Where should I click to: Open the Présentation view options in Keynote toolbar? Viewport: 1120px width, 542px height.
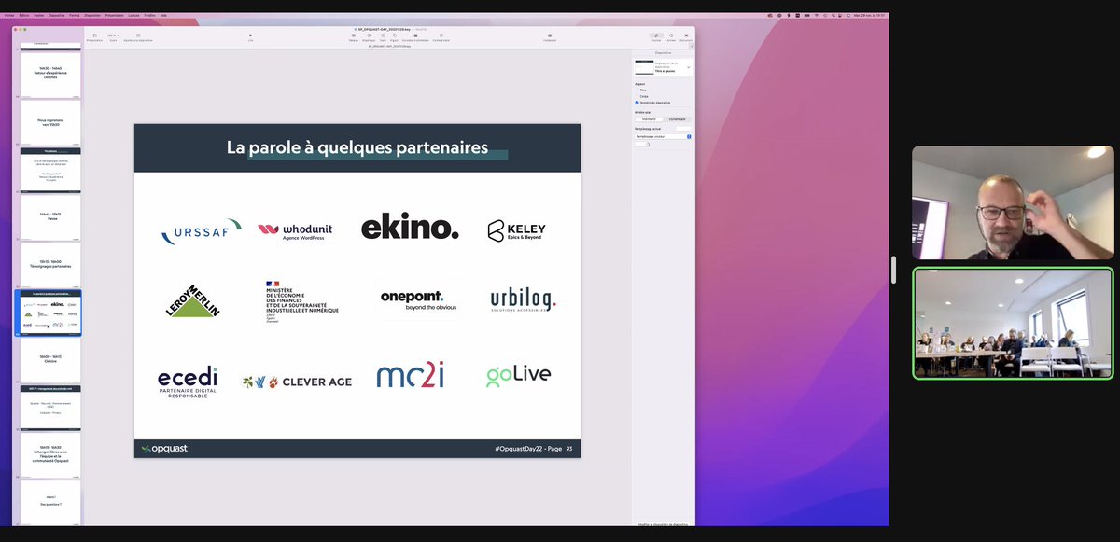click(x=94, y=37)
